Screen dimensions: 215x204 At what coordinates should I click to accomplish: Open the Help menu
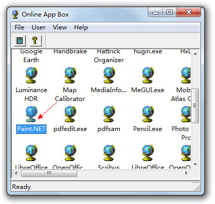(81, 27)
